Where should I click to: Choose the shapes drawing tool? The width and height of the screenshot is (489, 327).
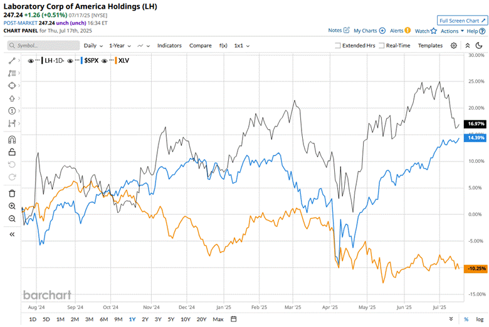[x=12, y=85]
